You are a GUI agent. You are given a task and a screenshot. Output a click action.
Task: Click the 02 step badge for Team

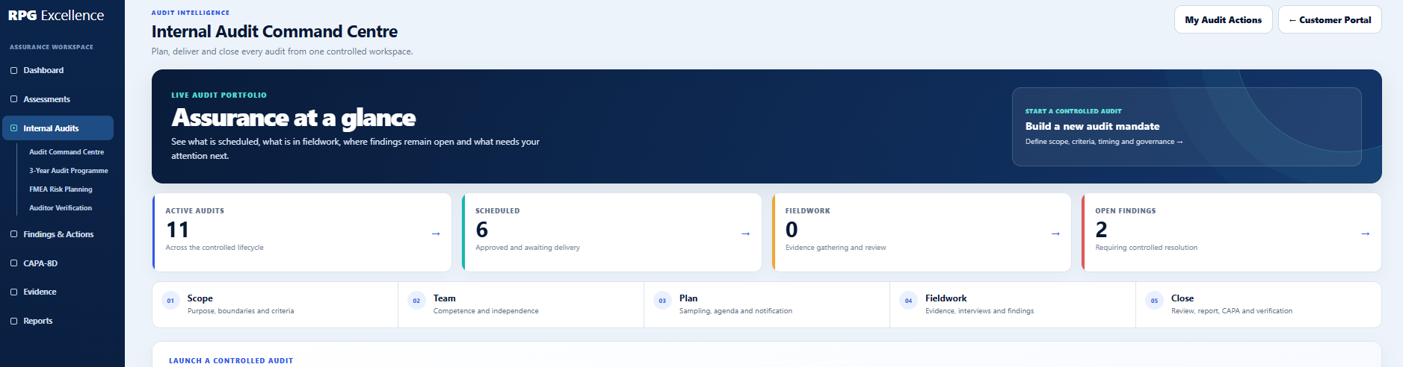coord(416,301)
